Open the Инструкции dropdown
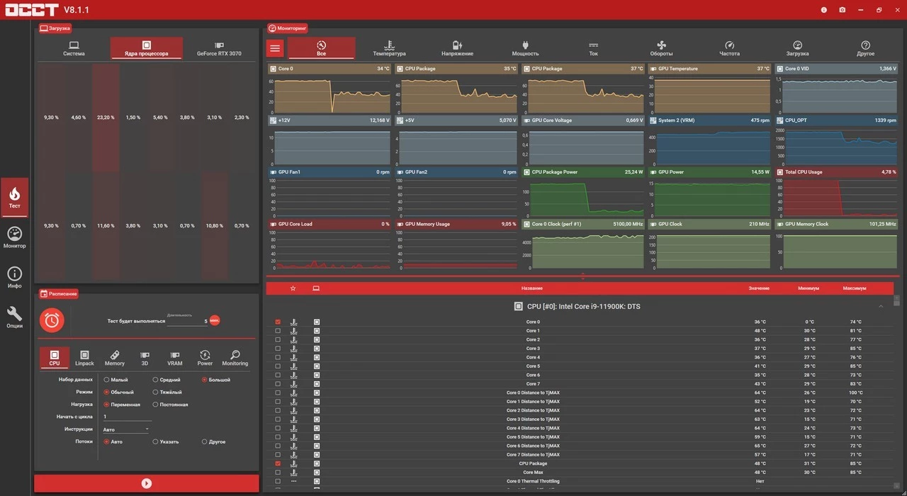 [126, 429]
